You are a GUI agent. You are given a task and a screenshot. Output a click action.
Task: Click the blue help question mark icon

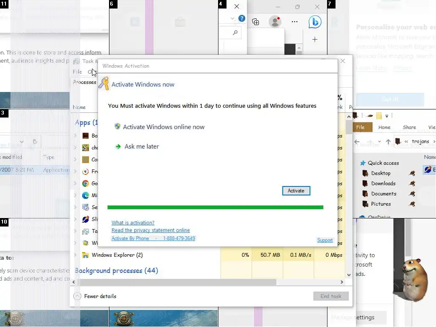coord(242,18)
